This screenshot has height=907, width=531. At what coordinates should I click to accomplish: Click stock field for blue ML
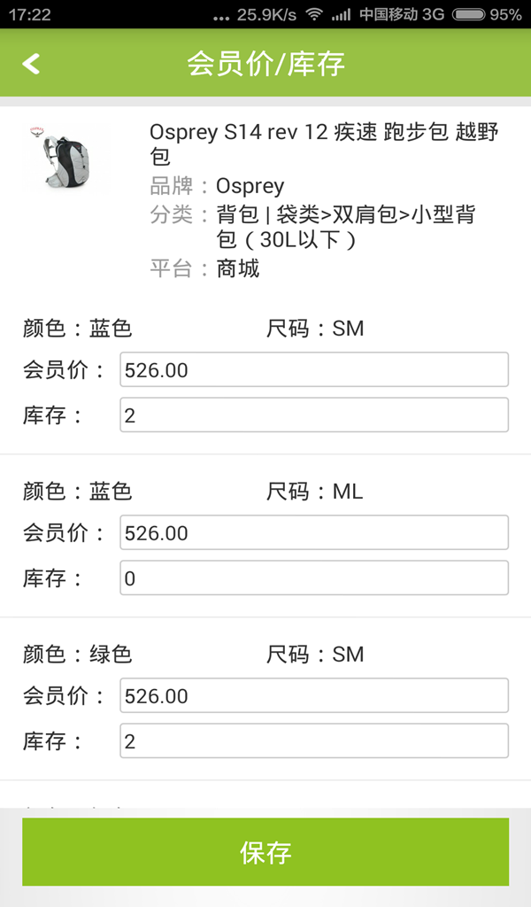tap(314, 578)
